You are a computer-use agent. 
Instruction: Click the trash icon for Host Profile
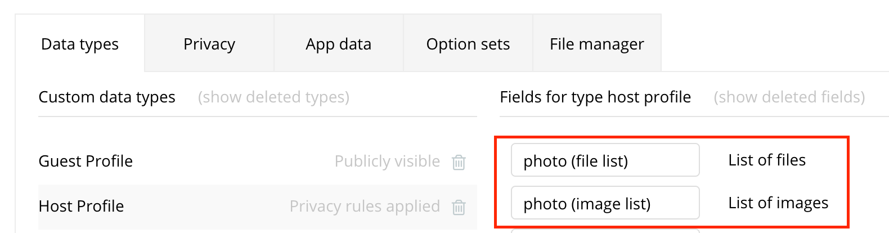coord(459,207)
